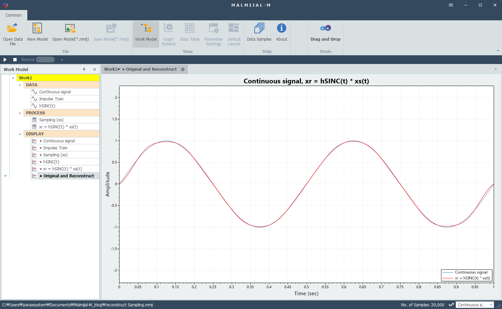The image size is (502, 309).
Task: Open ★ Continuous signal display
Action: pyautogui.click(x=65, y=141)
